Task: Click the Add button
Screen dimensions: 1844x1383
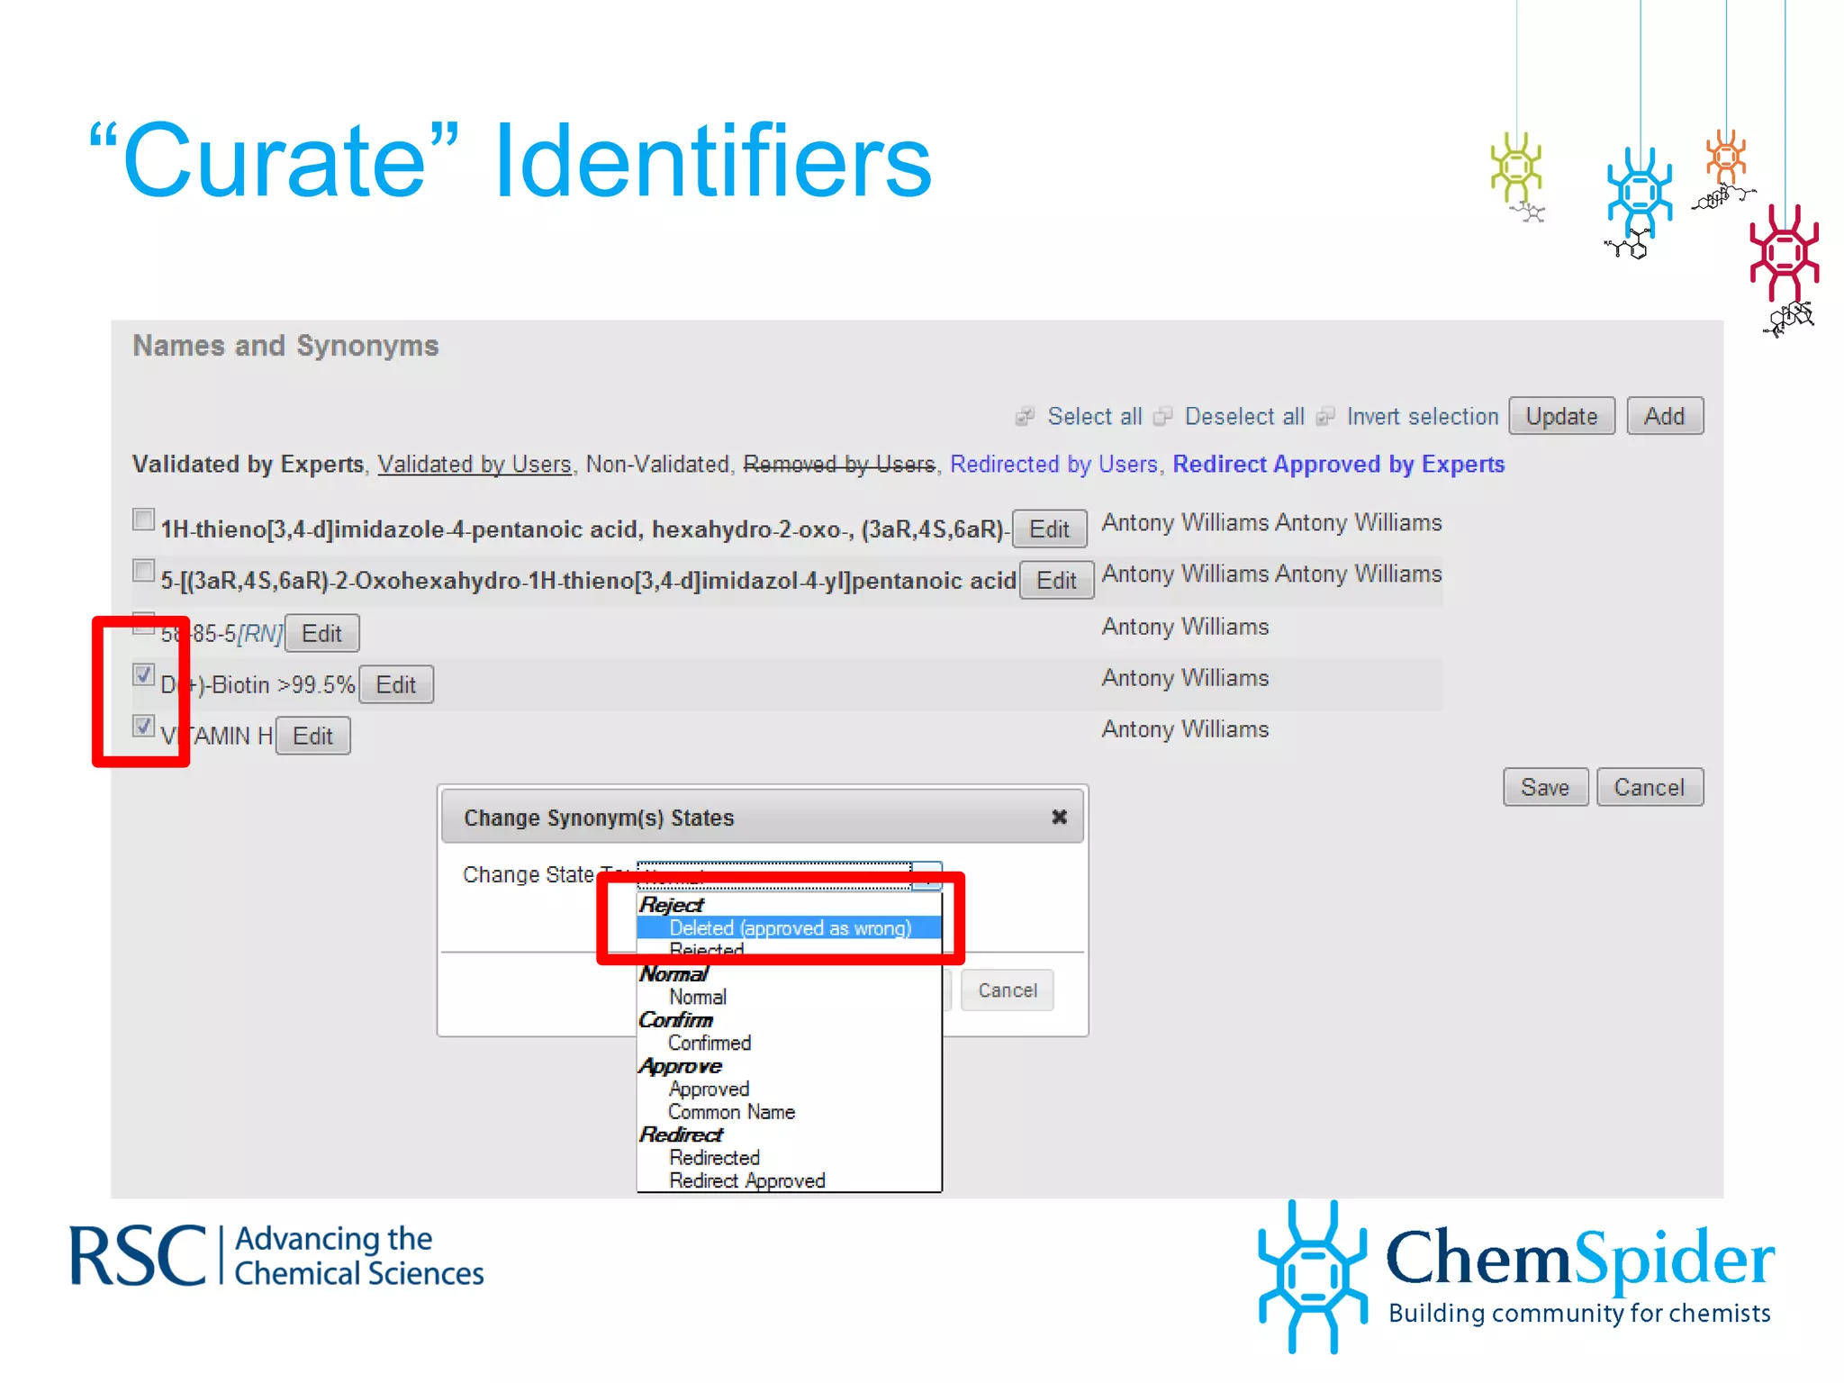Action: (x=1665, y=416)
